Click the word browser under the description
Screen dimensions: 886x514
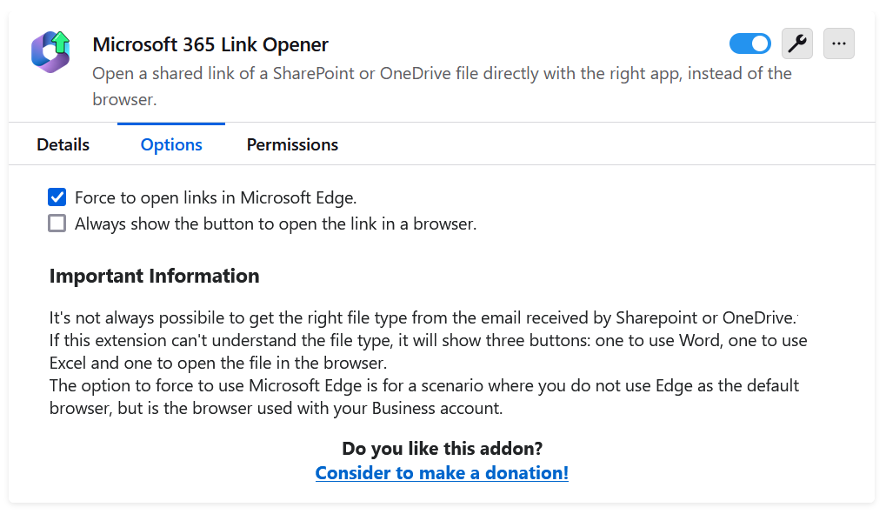click(x=124, y=99)
